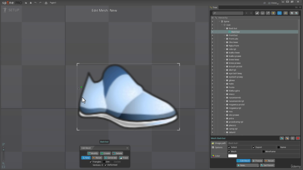This screenshot has height=170, width=303.
Task: Open the white Color swatch
Action: [x=232, y=156]
